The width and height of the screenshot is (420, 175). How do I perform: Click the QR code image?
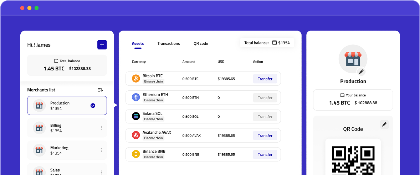(x=353, y=160)
